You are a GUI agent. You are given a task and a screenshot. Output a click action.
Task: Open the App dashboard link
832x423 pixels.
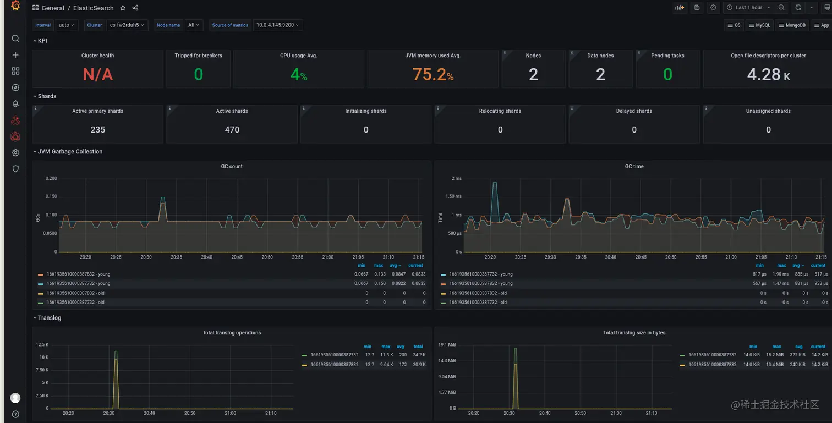(822, 25)
